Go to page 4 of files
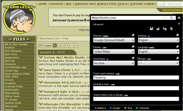Viewport: 183px width, 111px height. (67, 45)
